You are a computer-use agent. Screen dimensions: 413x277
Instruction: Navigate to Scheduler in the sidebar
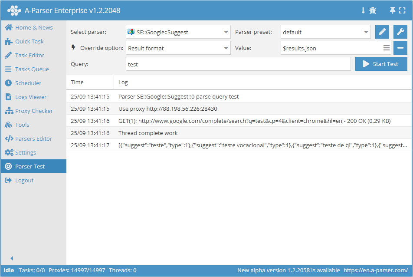point(28,83)
